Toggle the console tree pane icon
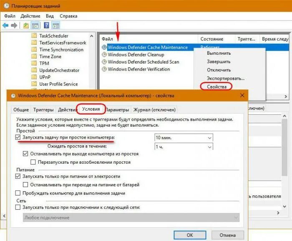Image resolution: width=292 pixels, height=241 pixels. coord(35,25)
